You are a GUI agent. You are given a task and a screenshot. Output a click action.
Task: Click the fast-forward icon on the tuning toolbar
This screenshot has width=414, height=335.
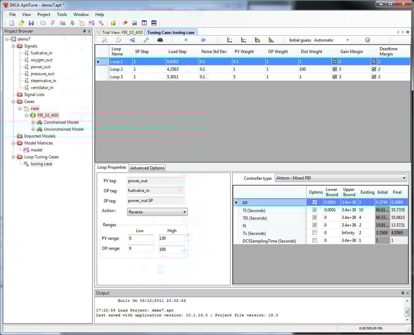(x=203, y=39)
